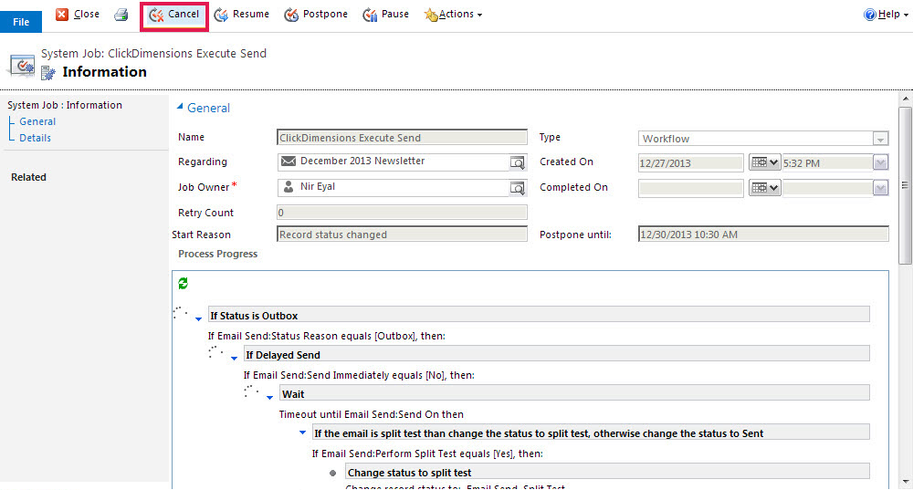Viewport: 913px width, 490px height.
Task: Click the System Job entity icon
Action: point(22,66)
